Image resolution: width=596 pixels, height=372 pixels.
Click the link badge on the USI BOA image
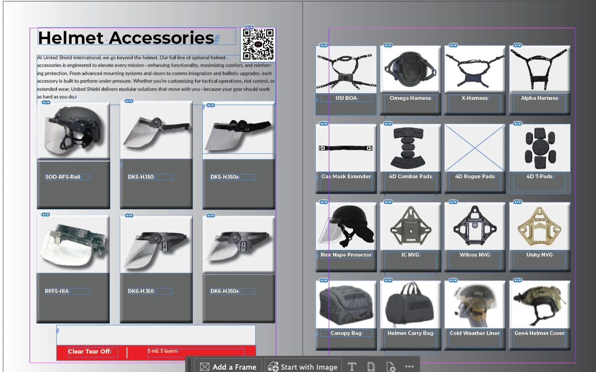pyautogui.click(x=324, y=45)
